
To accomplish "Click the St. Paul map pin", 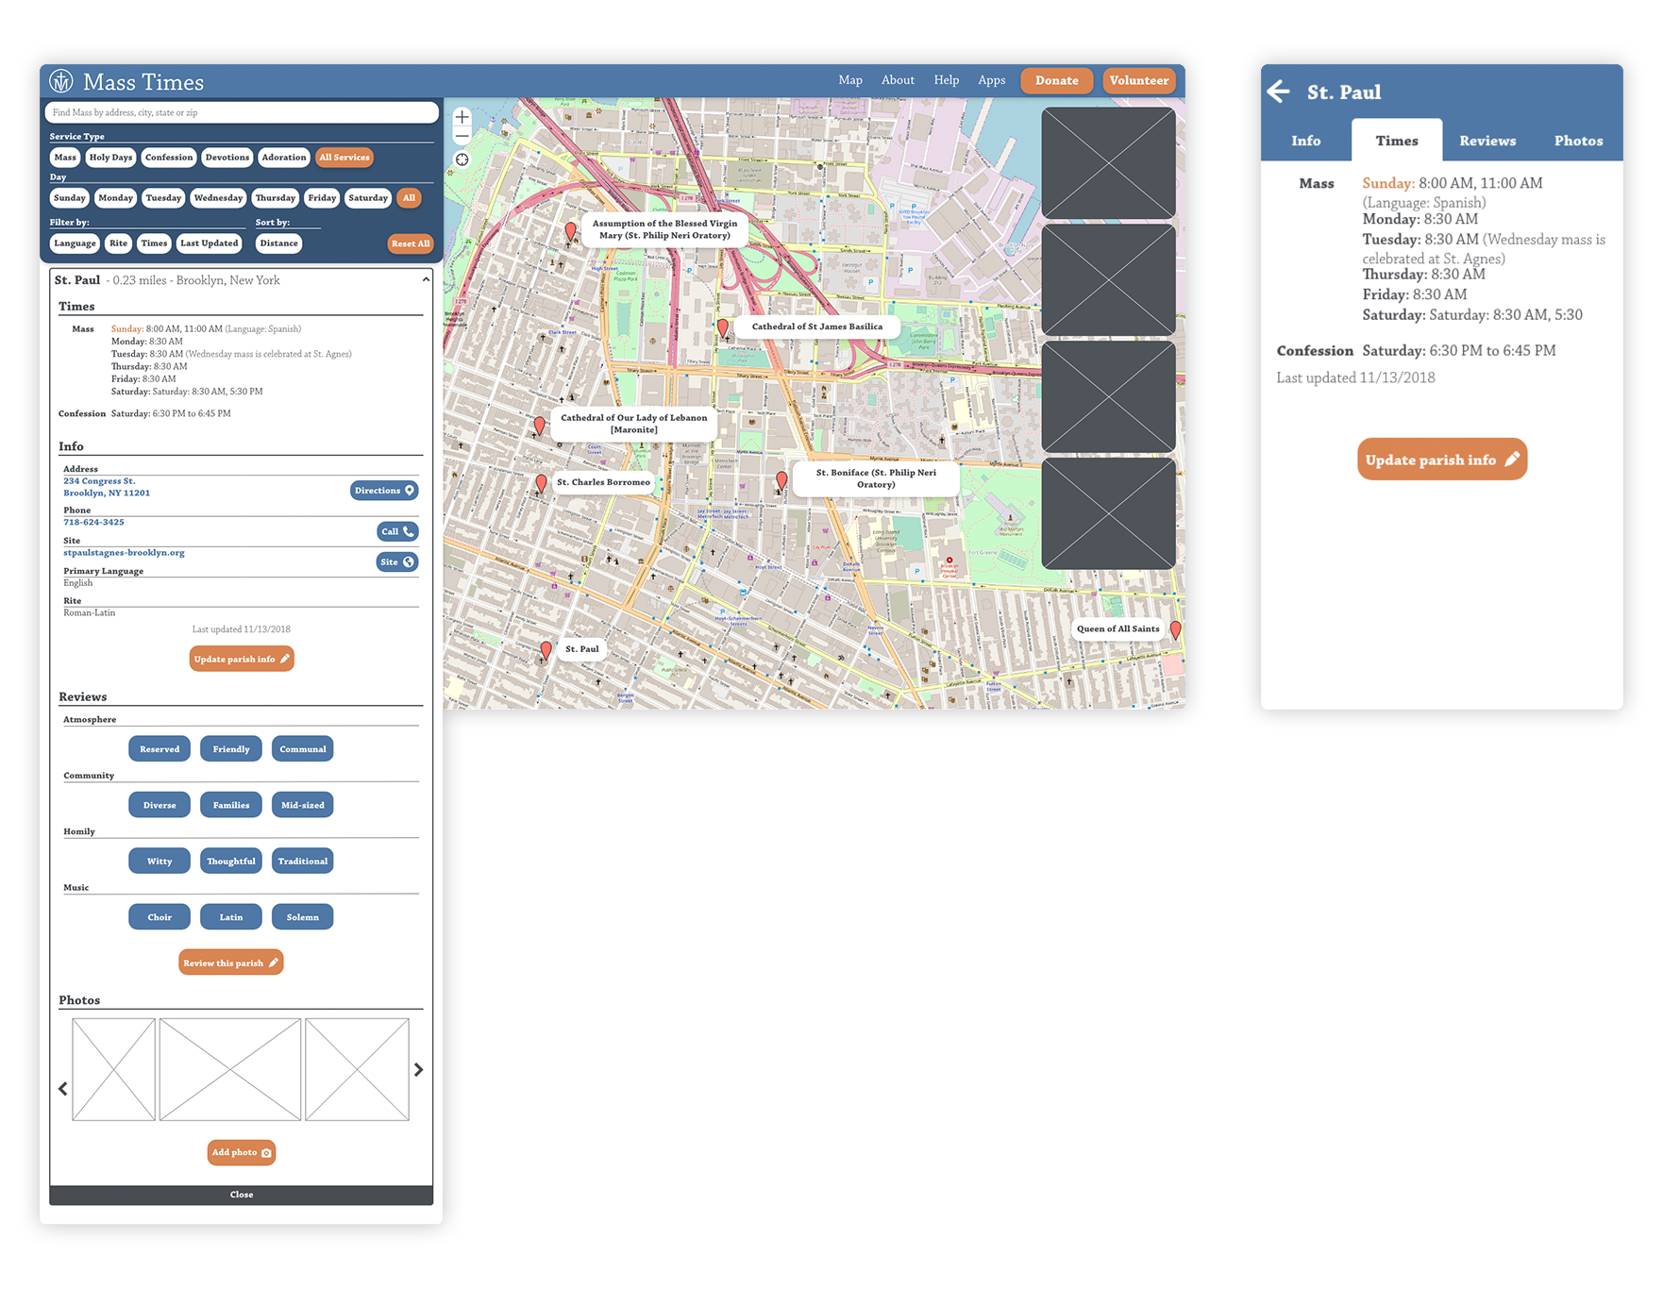I will coord(546,650).
